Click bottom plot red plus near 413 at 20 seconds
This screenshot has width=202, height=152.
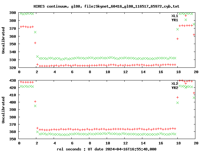[194, 93]
